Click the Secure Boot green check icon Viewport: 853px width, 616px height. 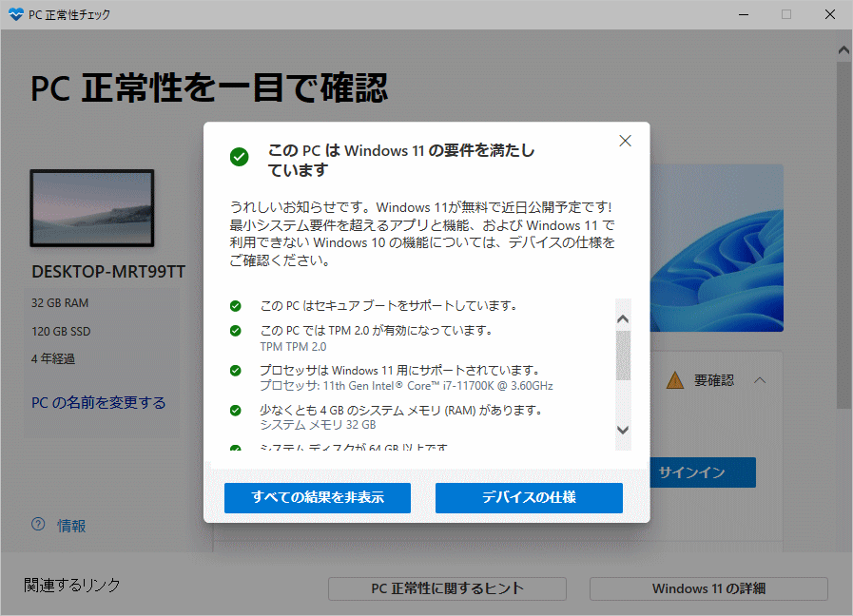click(x=235, y=306)
